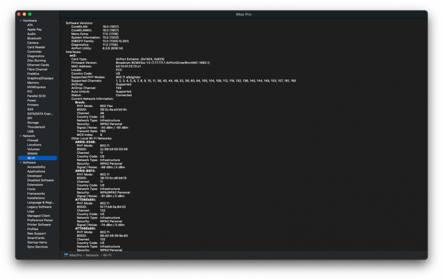Select Apple Pay in Hardware list

tap(35, 29)
